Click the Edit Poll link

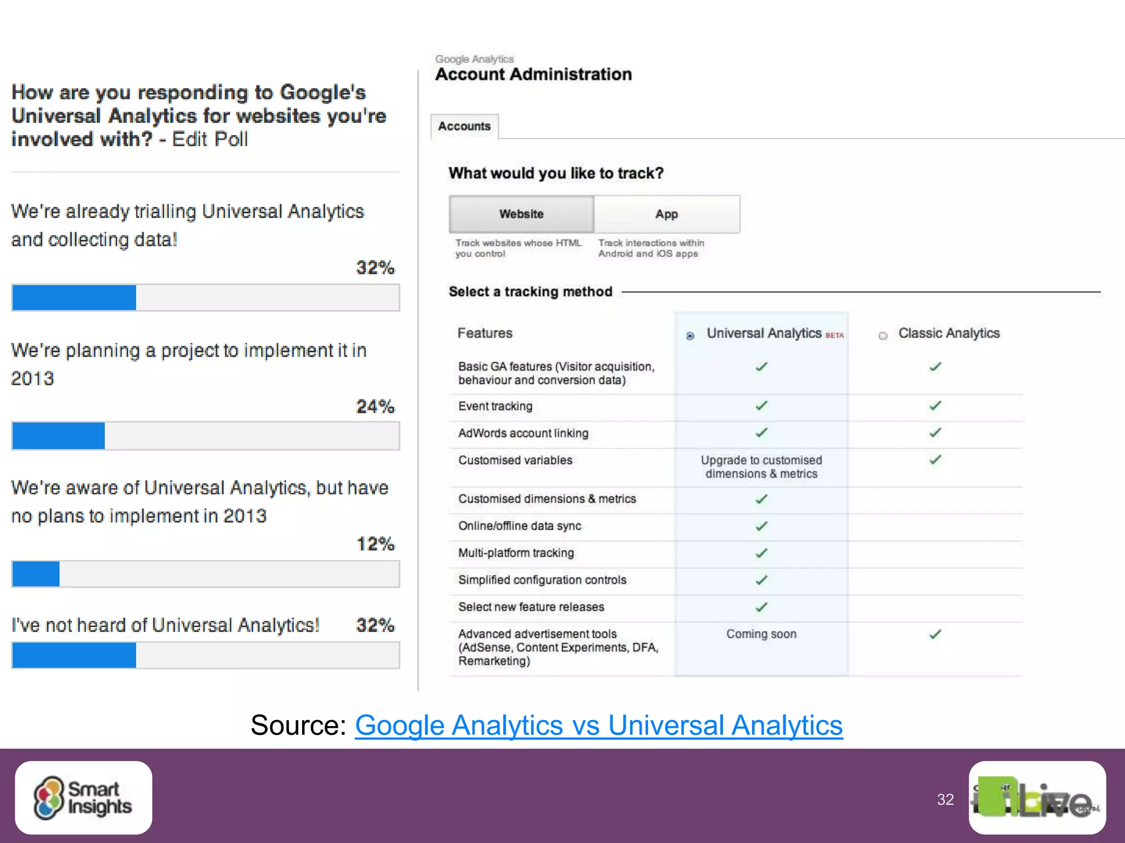pos(210,139)
